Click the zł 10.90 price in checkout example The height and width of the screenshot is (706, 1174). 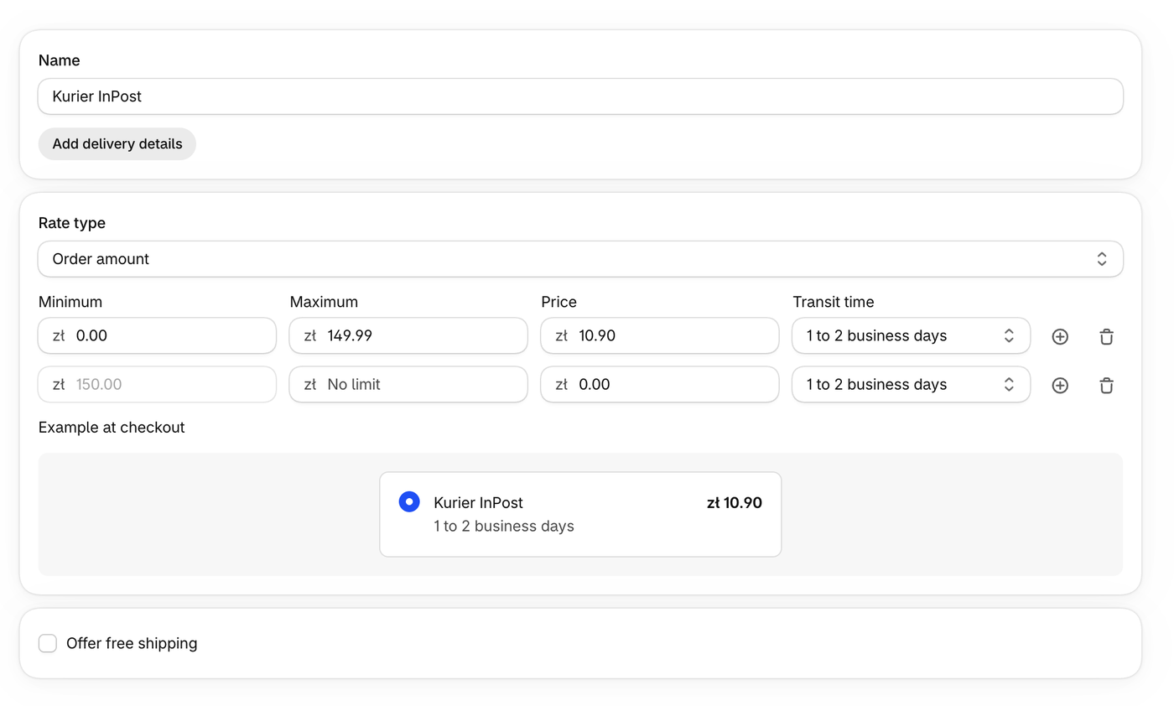(735, 502)
